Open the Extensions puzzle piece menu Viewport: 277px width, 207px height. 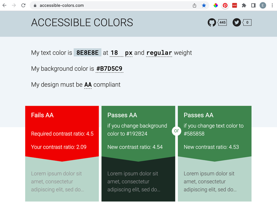(x=244, y=6)
